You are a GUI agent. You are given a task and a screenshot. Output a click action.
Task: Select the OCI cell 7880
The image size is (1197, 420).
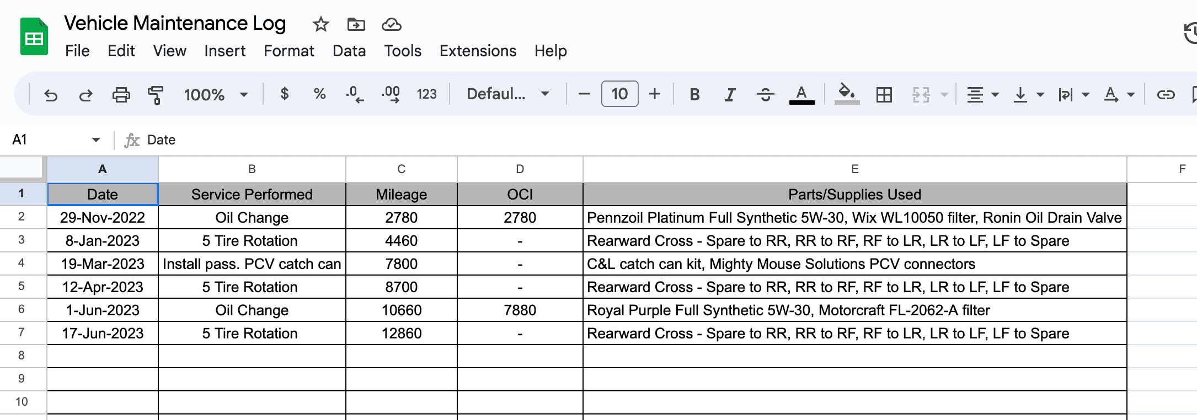point(520,310)
